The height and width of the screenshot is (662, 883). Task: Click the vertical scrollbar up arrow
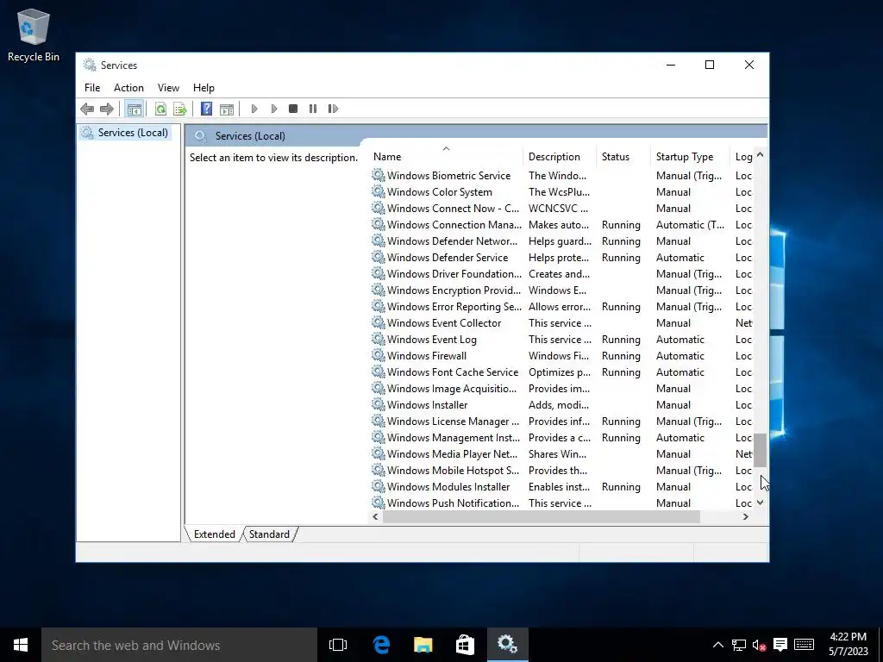click(761, 155)
